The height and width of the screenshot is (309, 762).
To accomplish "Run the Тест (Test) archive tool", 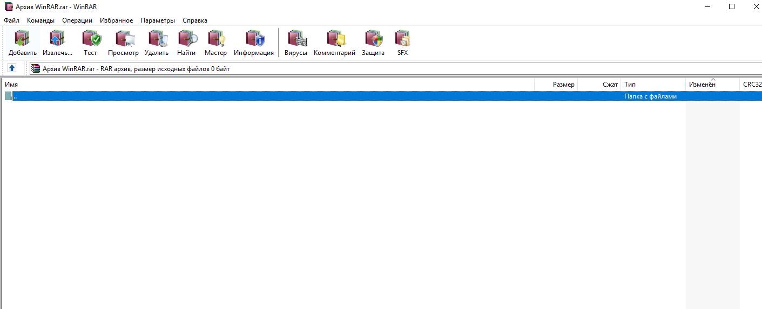I will (90, 43).
